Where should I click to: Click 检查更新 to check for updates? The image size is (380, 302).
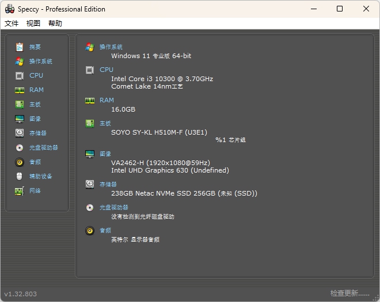tap(349, 293)
